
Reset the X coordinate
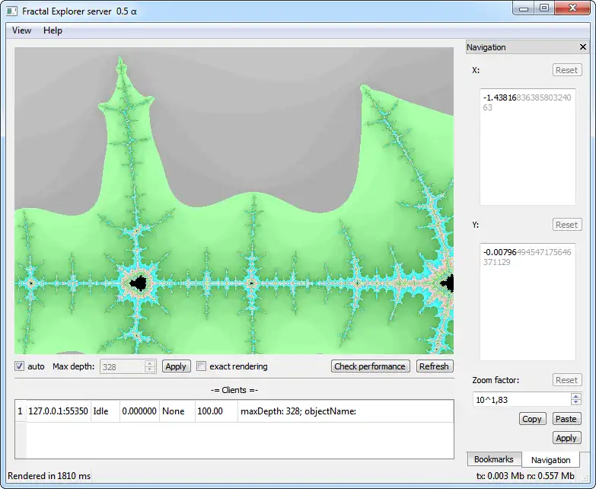[567, 70]
